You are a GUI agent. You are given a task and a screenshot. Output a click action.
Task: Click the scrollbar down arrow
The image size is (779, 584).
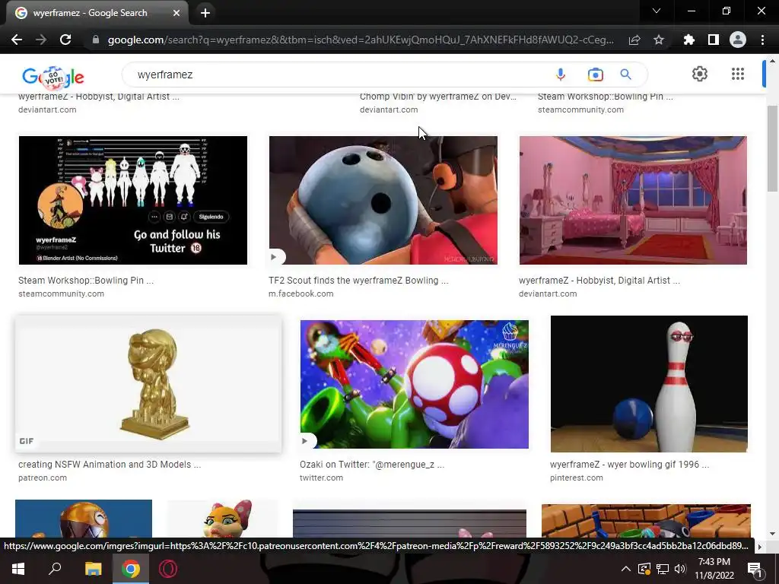tap(772, 534)
